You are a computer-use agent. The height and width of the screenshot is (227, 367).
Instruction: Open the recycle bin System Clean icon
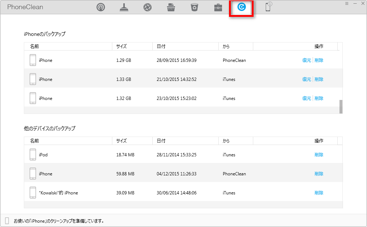click(x=195, y=7)
